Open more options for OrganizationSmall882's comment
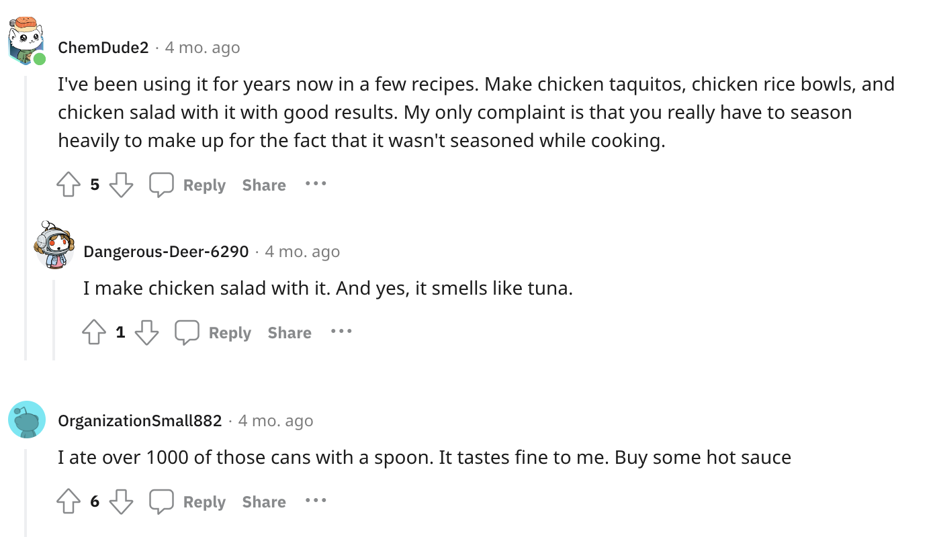The width and height of the screenshot is (931, 537). (315, 500)
